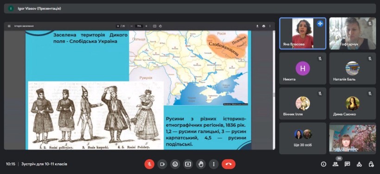Viewport: 380px width, 174px height.
Task: Open the chat messages panel
Action: click(x=347, y=164)
